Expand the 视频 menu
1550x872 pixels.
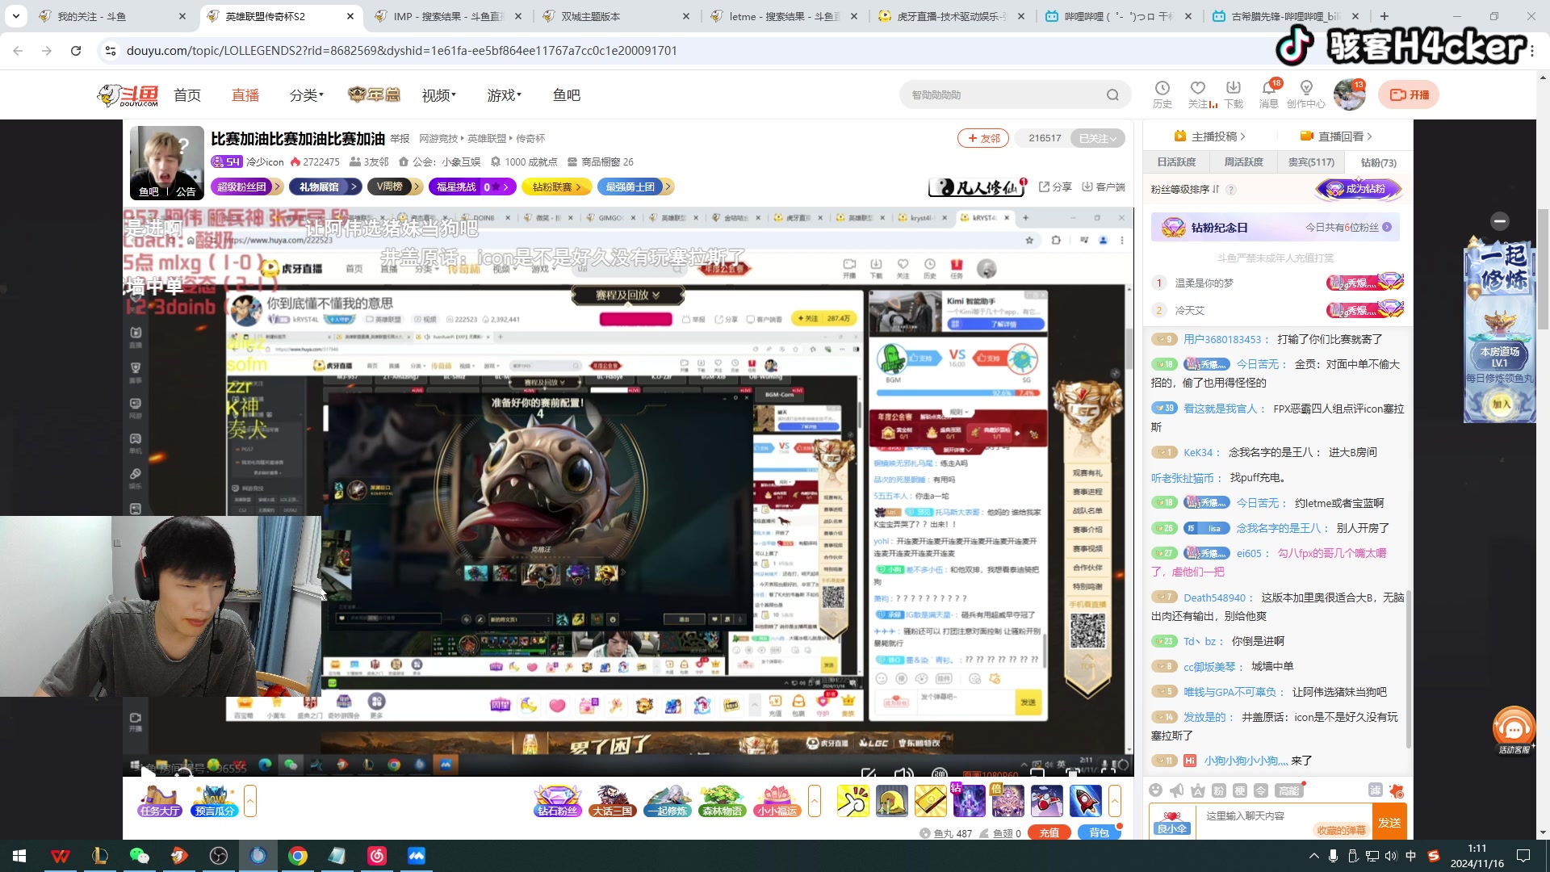(x=439, y=95)
